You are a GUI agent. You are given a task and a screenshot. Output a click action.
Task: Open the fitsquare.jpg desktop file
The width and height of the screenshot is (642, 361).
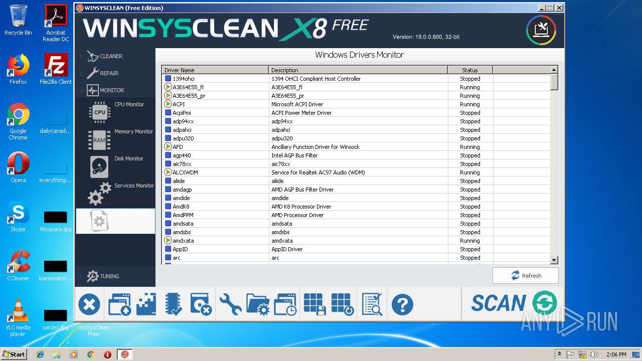pos(56,221)
